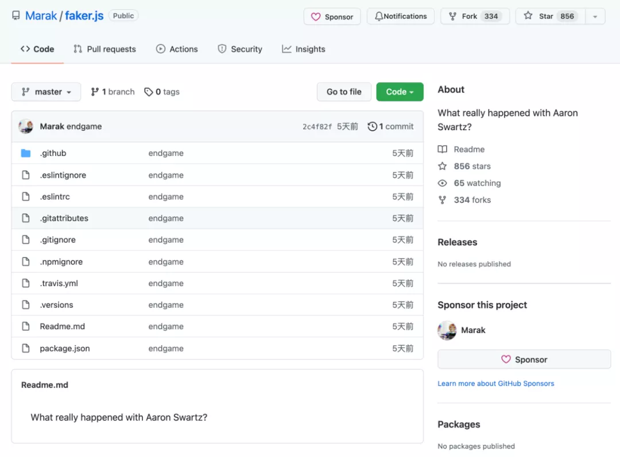Switch to the Insights tab
Viewport: 620px width, 457px height.
(304, 49)
